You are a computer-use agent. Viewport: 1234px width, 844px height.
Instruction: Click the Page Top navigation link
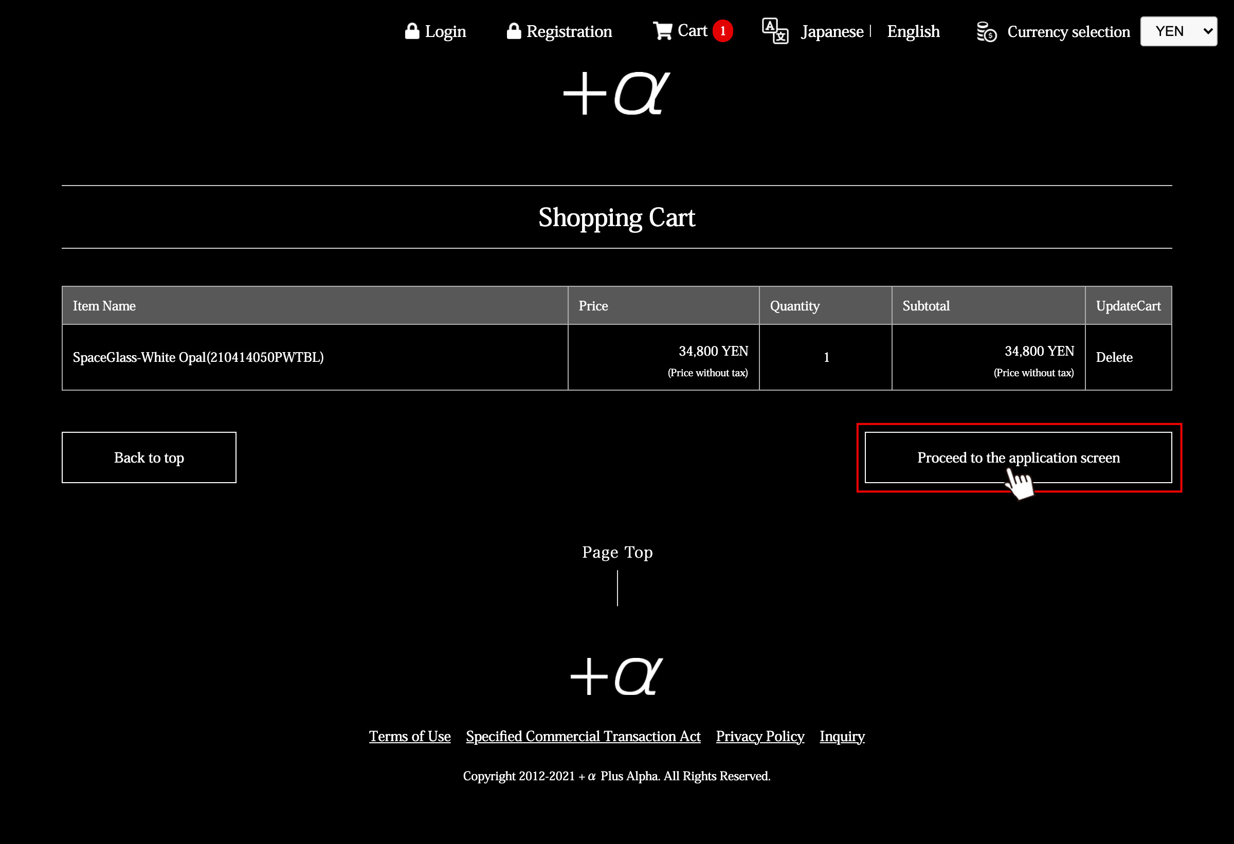tap(617, 553)
